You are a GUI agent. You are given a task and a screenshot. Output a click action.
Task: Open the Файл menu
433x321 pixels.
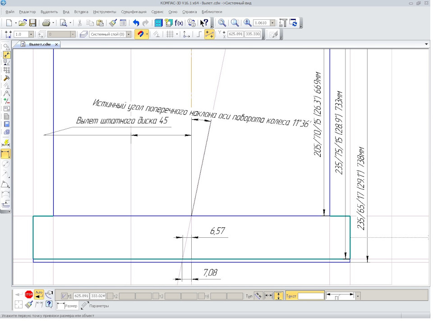click(10, 12)
